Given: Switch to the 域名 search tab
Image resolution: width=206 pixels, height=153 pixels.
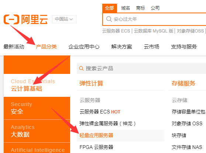Looking at the screenshot, I should (126, 8).
